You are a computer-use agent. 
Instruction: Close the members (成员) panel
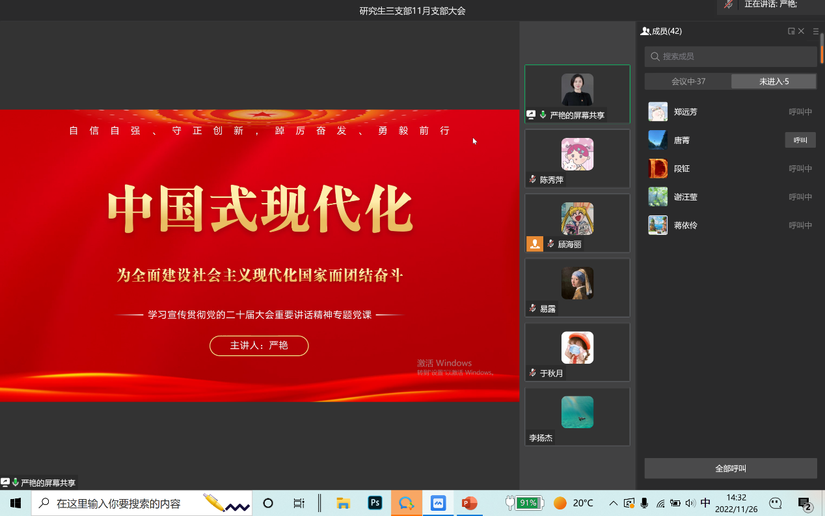[x=802, y=31]
